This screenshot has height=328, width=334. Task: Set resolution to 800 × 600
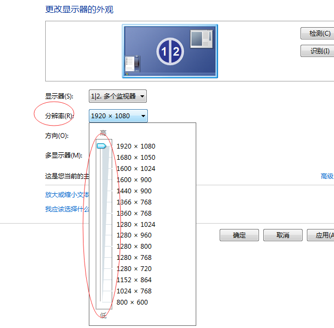pyautogui.click(x=132, y=302)
